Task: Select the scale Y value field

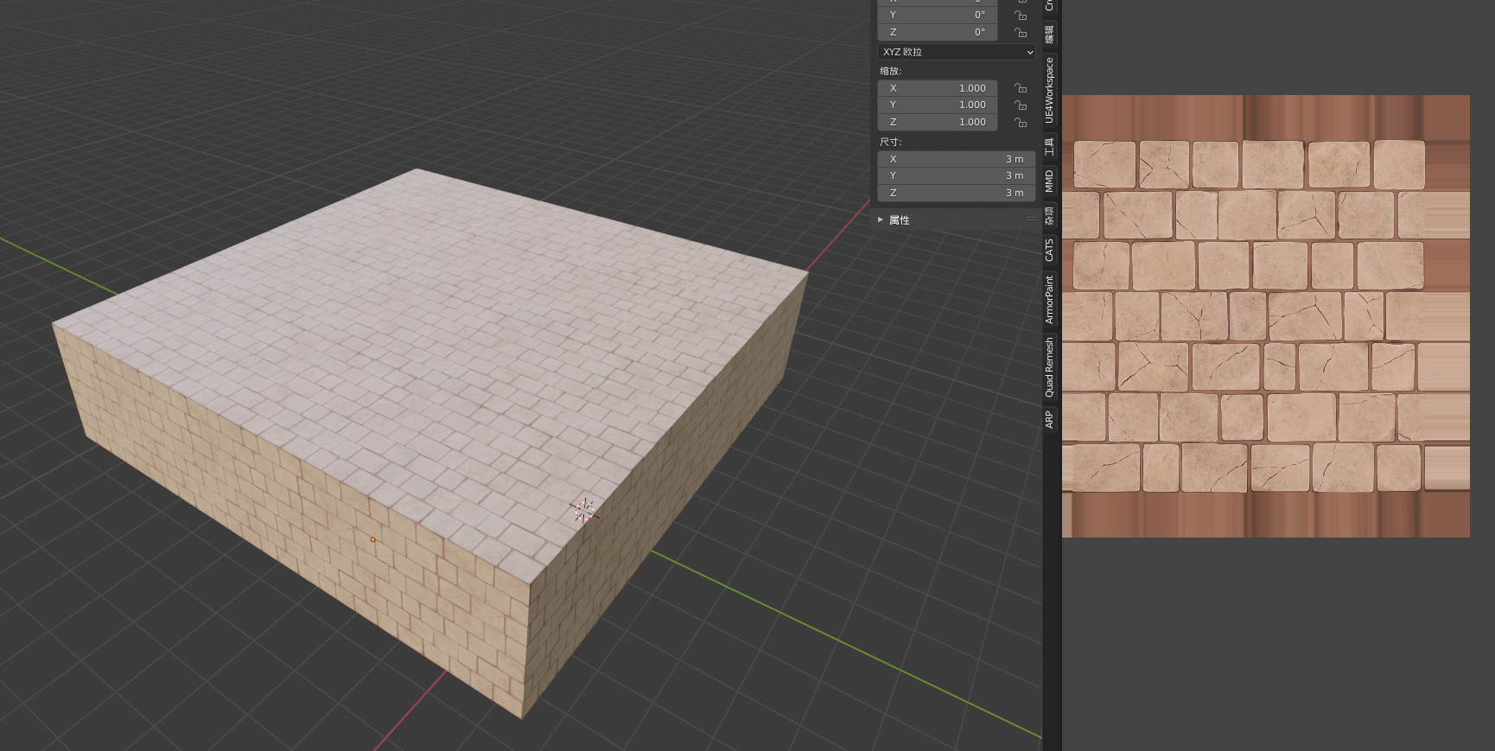Action: [x=938, y=105]
